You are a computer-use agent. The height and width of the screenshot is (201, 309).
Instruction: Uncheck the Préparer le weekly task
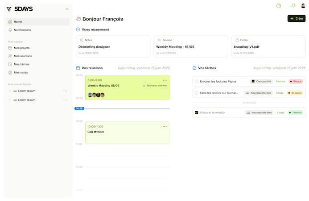[197, 113]
